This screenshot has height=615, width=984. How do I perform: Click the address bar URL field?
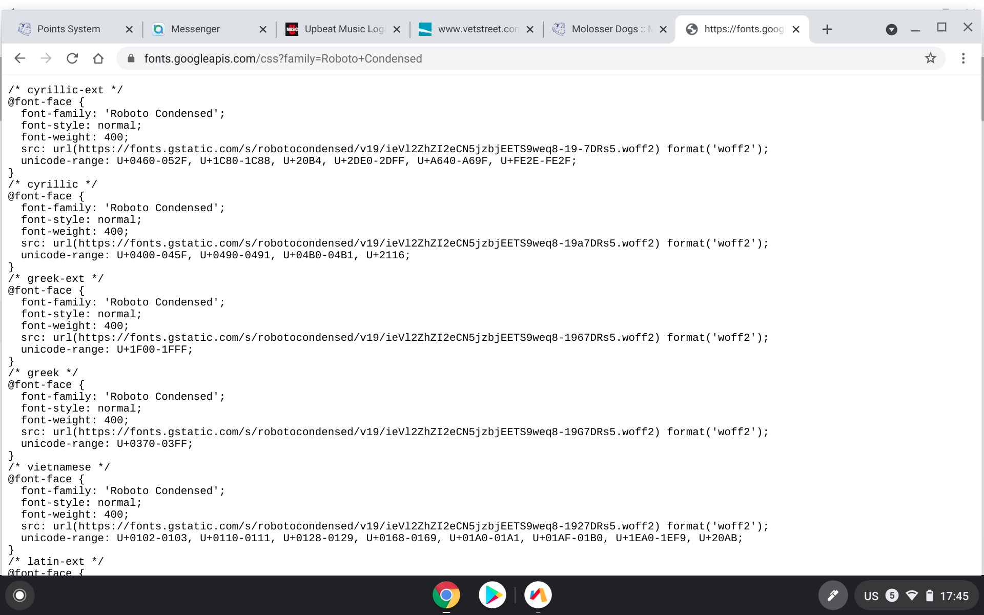[461, 58]
